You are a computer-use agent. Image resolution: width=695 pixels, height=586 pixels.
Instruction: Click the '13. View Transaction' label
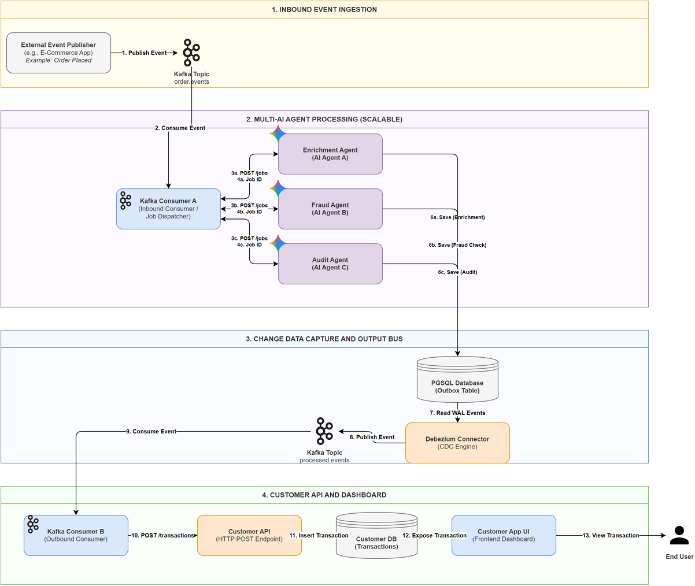611,536
